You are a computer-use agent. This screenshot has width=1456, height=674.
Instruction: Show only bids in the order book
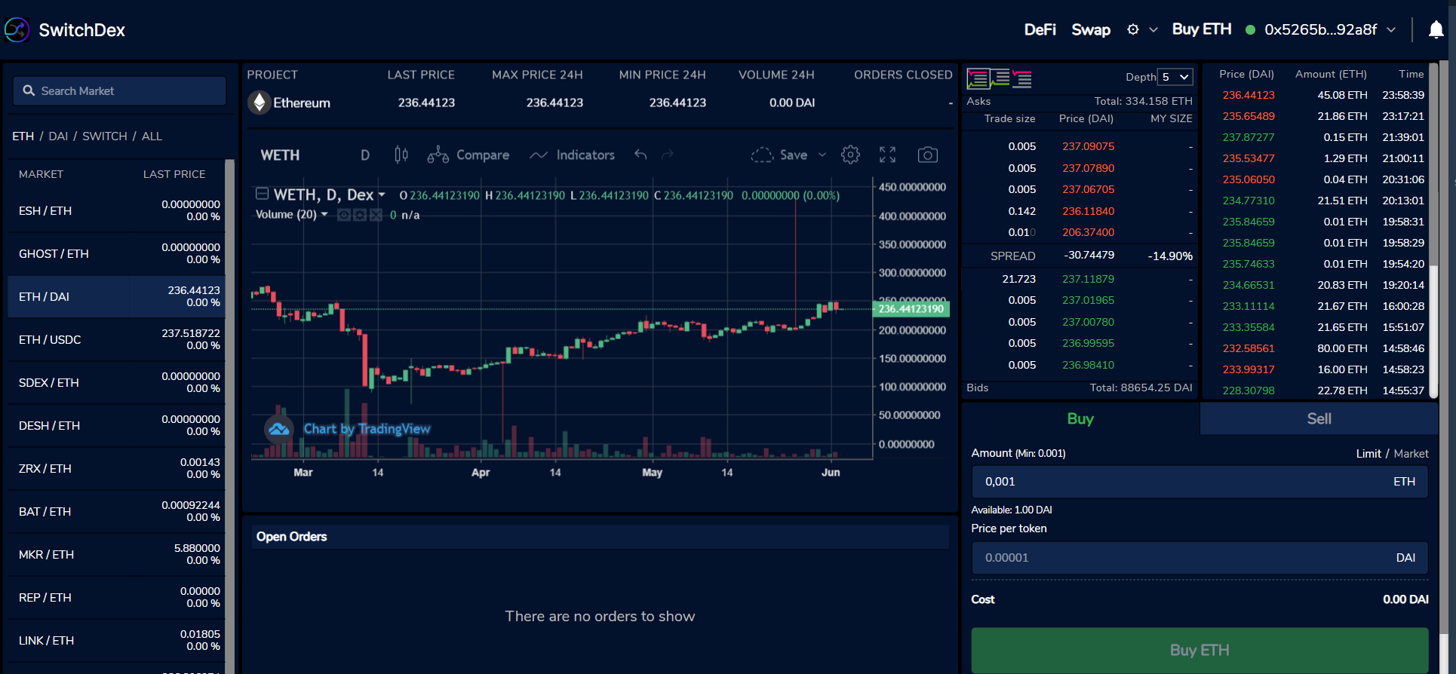[1000, 78]
